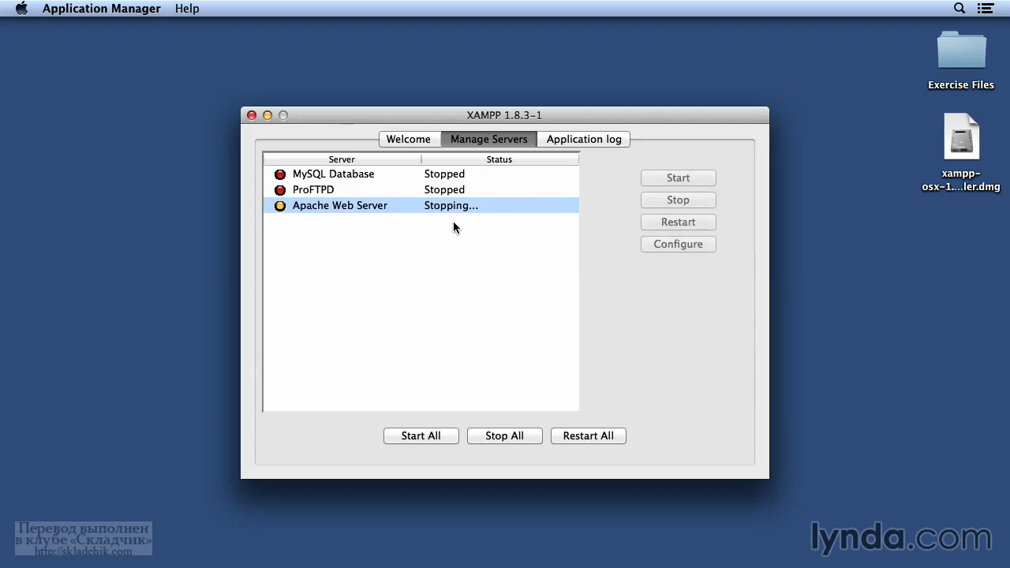Click the red status icon for ProFTPD
Image resolution: width=1010 pixels, height=568 pixels.
coord(280,190)
